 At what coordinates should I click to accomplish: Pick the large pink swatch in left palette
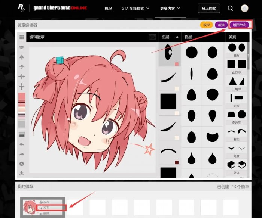coord(22,96)
